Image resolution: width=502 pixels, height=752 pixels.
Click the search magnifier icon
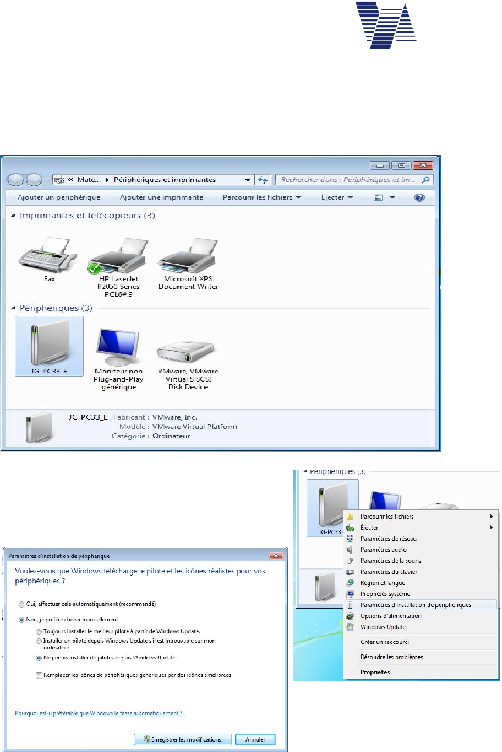(x=425, y=180)
